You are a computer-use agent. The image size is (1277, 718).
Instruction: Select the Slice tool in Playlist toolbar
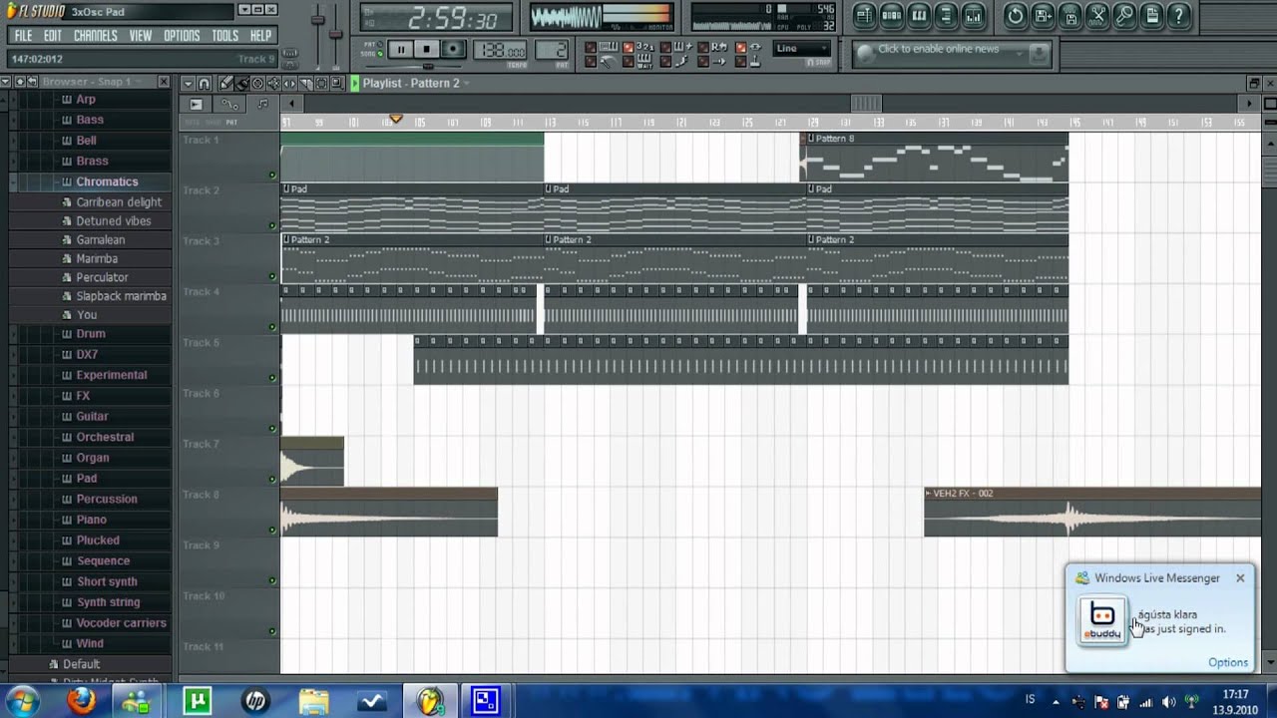(x=305, y=84)
